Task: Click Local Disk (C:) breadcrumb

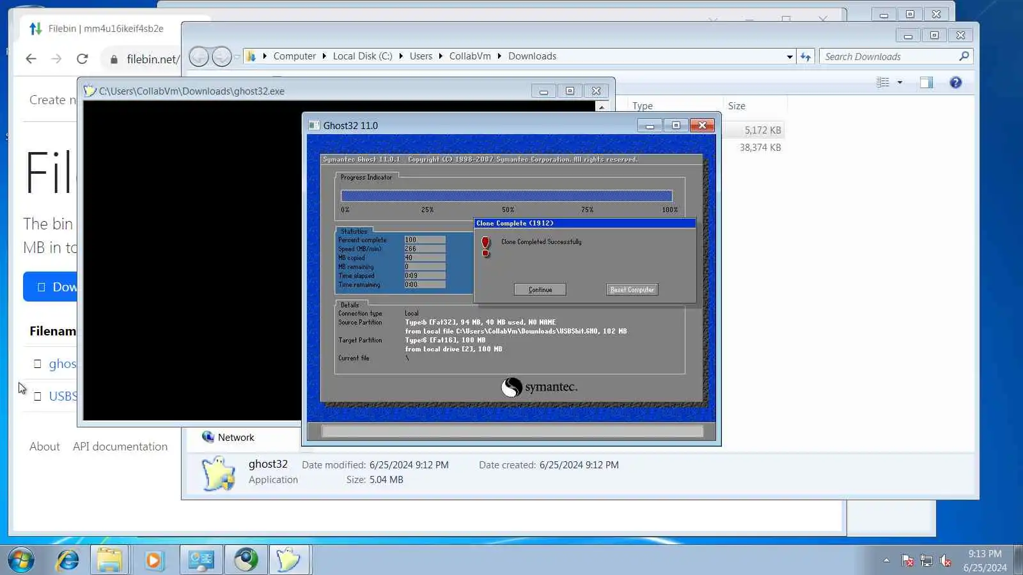Action: point(363,56)
